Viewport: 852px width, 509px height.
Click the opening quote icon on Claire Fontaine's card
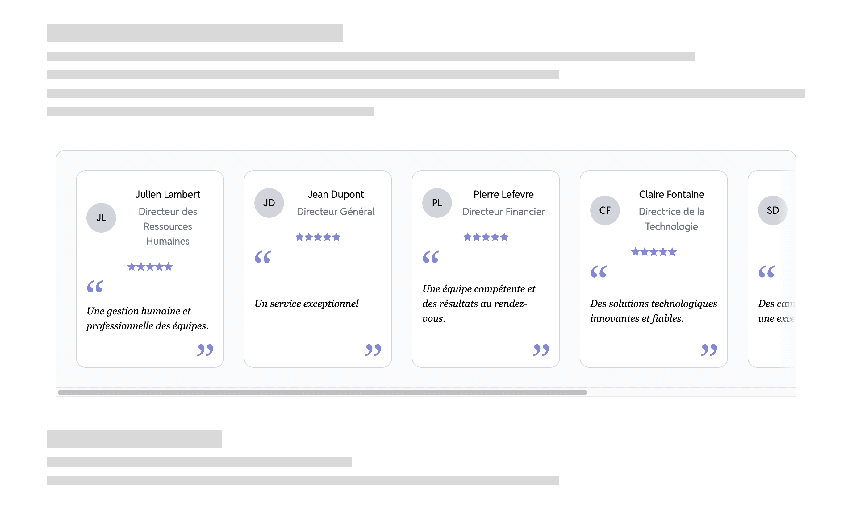point(599,272)
